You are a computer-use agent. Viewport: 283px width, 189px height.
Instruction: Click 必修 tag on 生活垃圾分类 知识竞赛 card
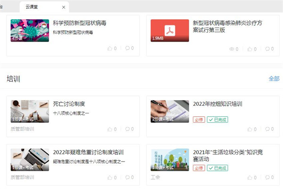point(199,168)
